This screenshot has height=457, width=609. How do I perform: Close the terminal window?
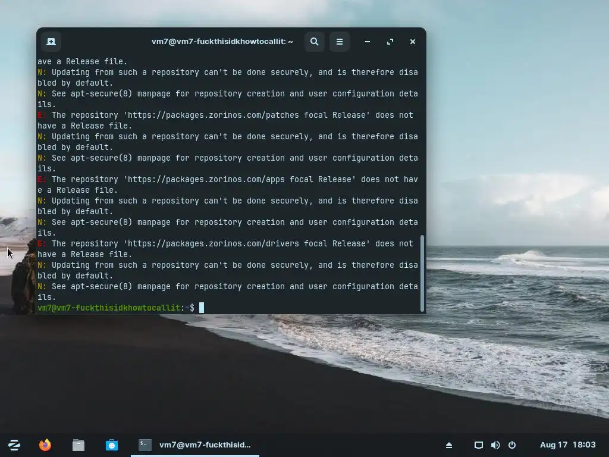click(x=413, y=42)
